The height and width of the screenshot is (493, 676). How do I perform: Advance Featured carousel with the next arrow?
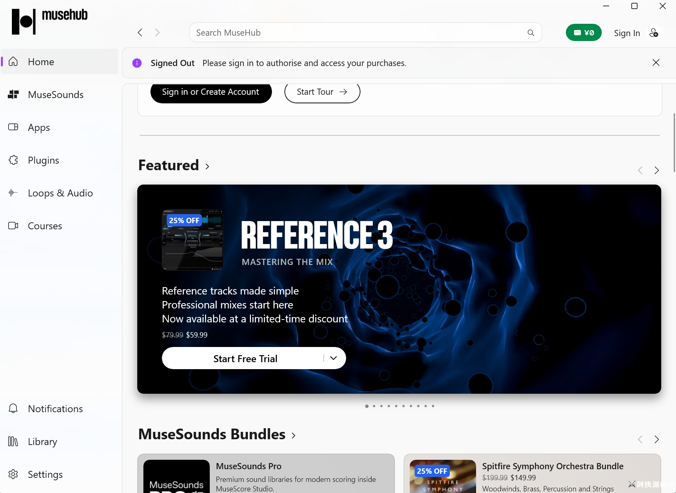657,170
